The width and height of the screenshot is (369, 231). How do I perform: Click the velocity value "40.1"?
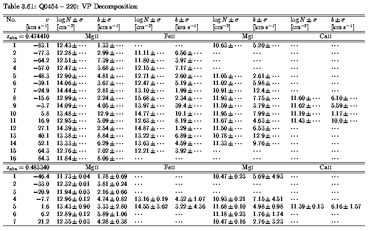(44, 136)
